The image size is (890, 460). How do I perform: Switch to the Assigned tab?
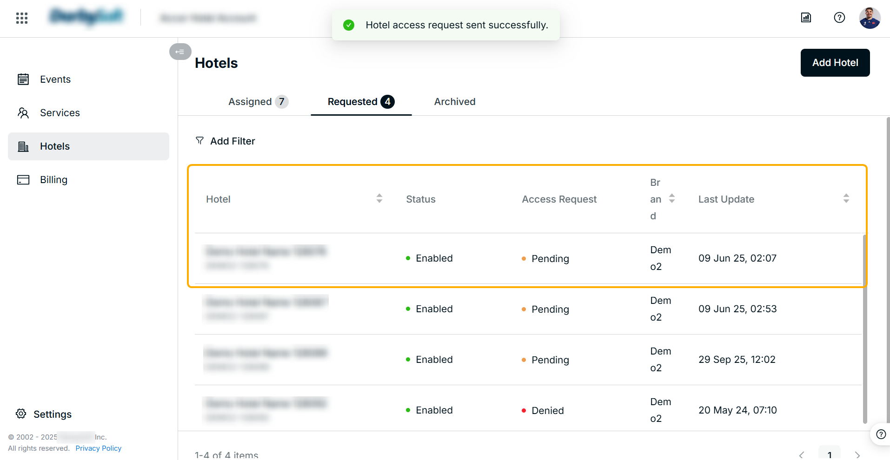[x=258, y=102]
